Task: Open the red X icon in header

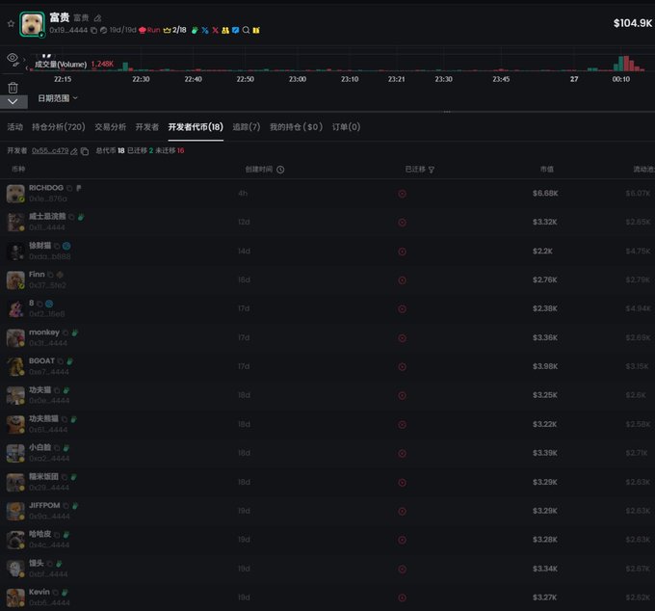Action: tap(215, 30)
